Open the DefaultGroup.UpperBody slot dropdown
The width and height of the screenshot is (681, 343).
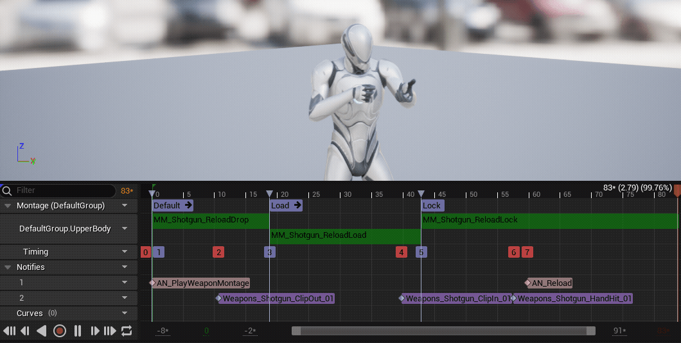125,229
